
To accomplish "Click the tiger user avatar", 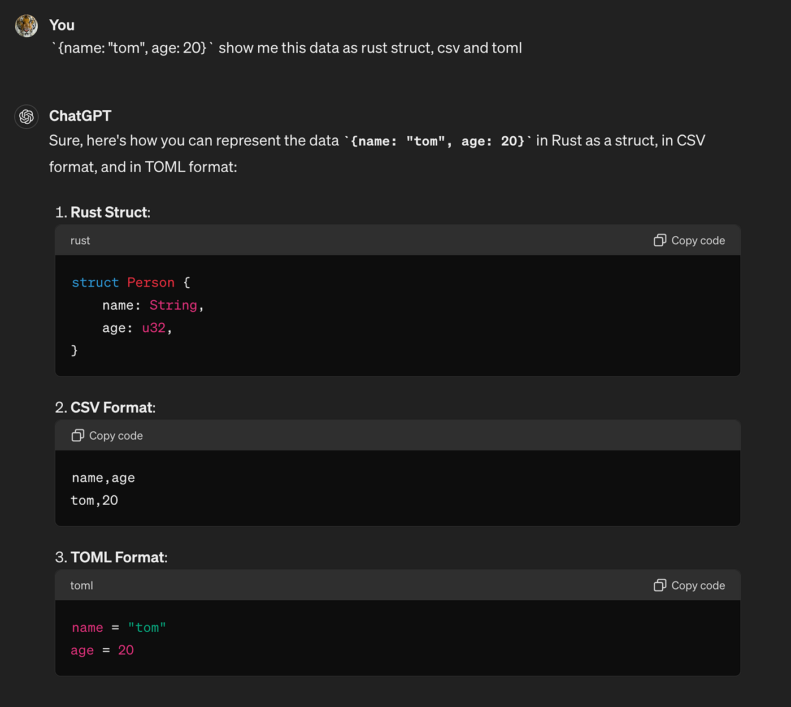I will [26, 26].
